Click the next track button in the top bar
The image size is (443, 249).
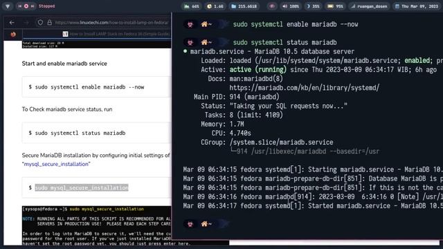point(33,6)
